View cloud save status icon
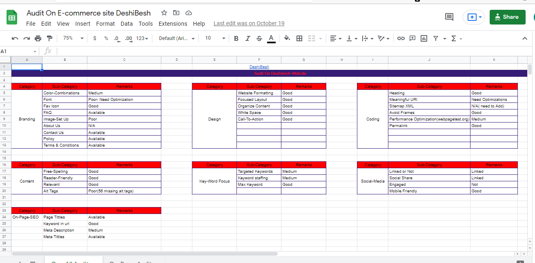This screenshot has width=535, height=263. click(188, 13)
